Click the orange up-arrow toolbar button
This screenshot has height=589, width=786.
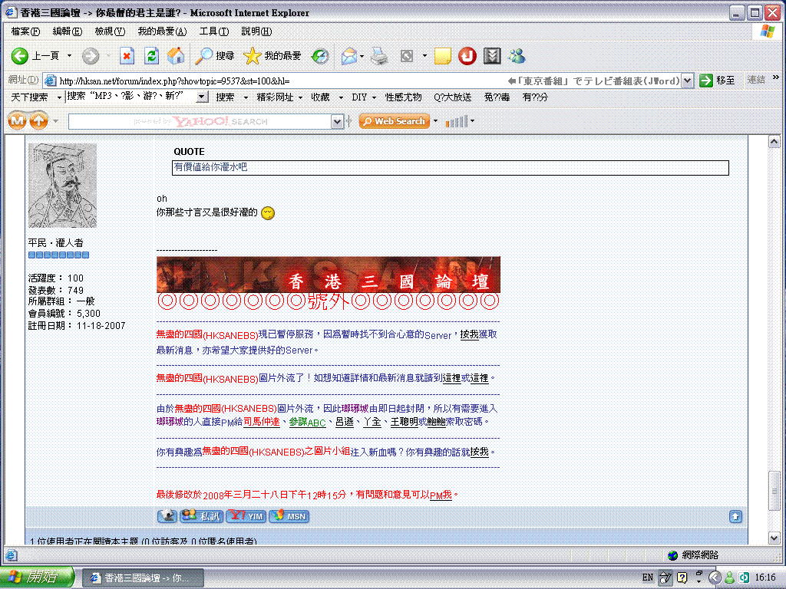click(x=39, y=120)
